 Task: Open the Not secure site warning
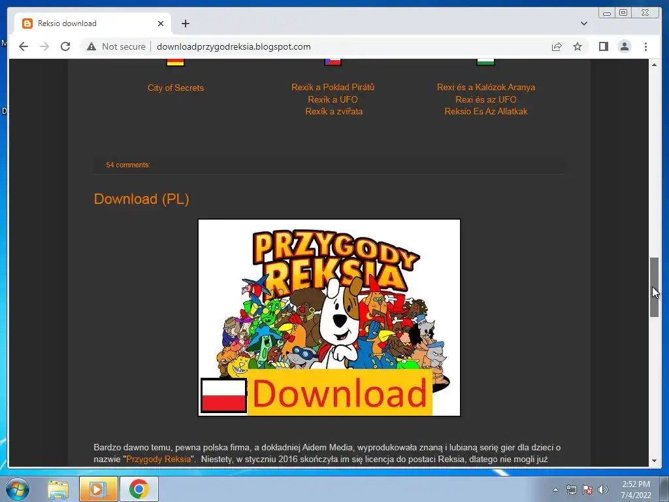[x=116, y=46]
